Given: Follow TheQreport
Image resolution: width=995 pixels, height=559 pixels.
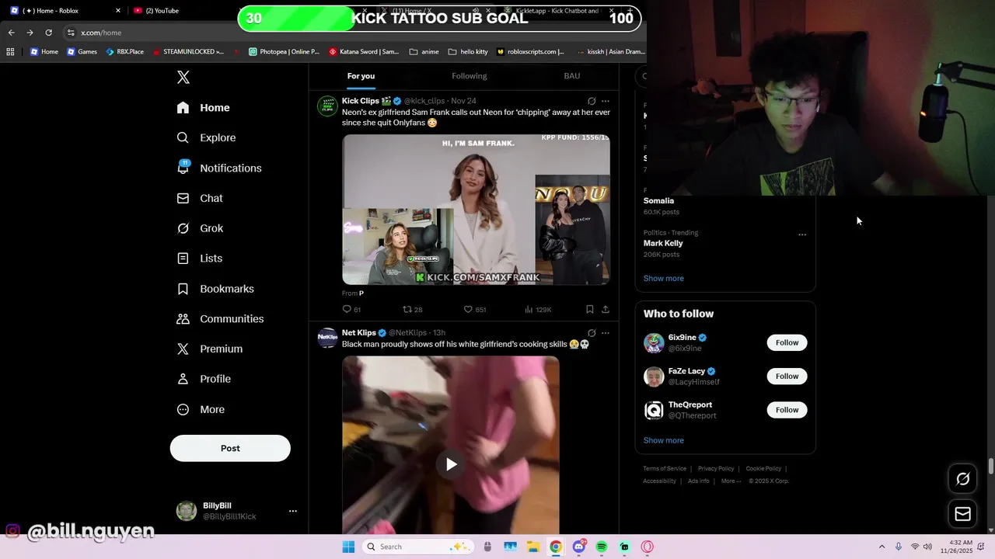Looking at the screenshot, I should pos(787,410).
